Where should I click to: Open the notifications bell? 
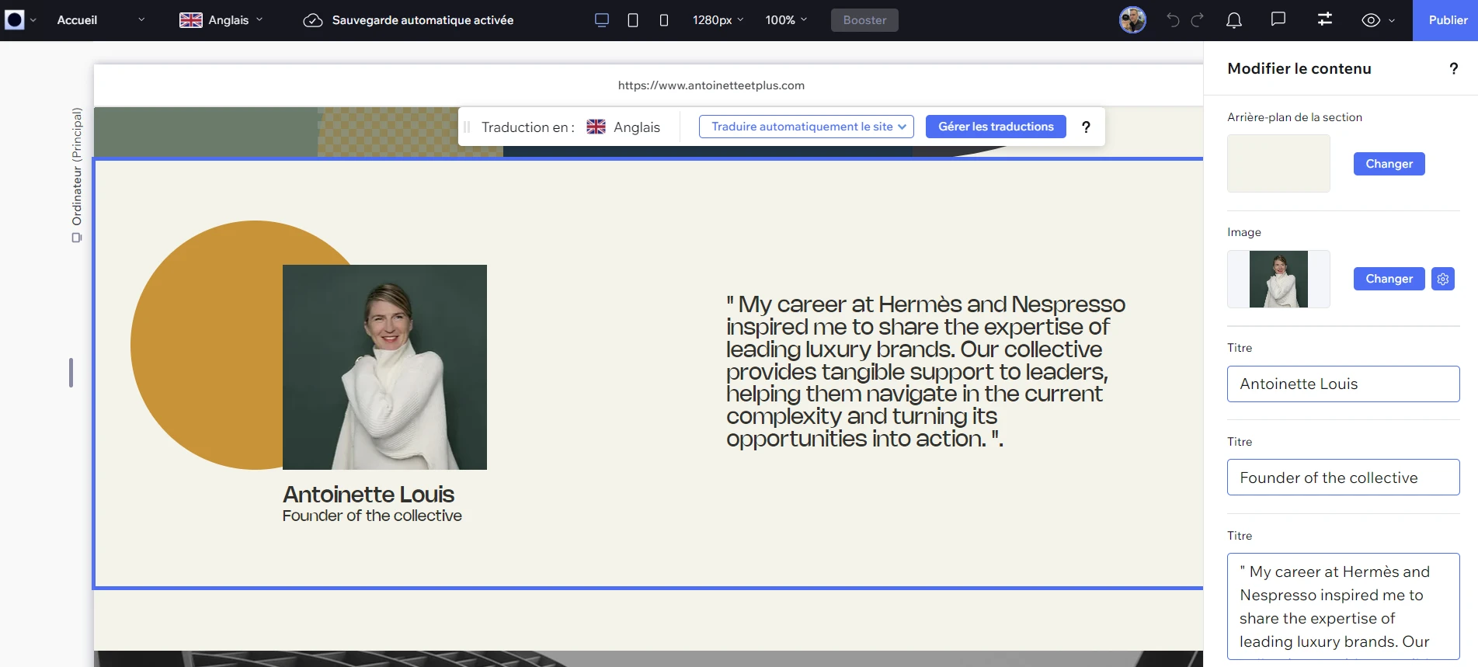click(x=1234, y=20)
